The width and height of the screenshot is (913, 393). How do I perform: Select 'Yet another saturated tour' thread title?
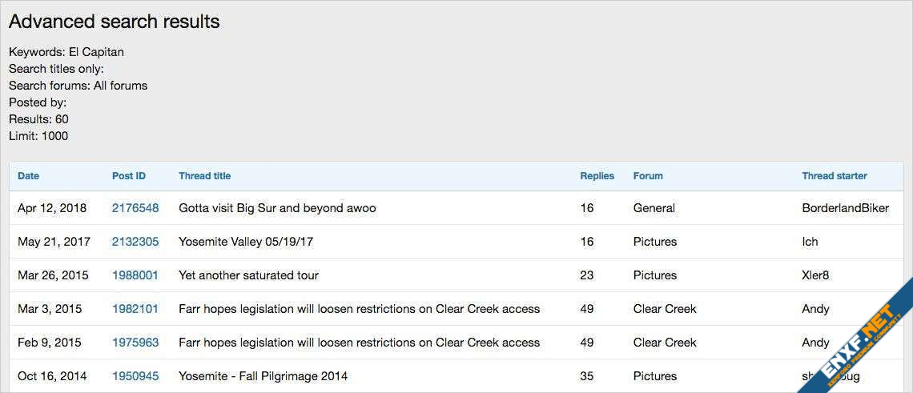tap(248, 275)
